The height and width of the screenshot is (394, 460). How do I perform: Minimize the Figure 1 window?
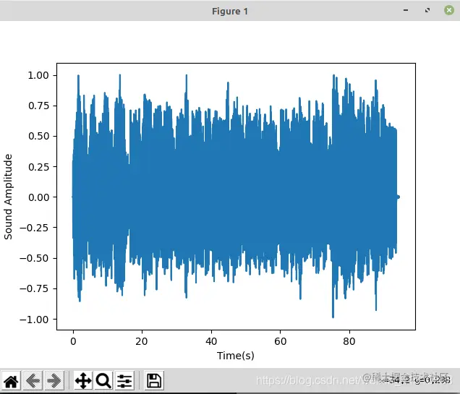coord(406,10)
